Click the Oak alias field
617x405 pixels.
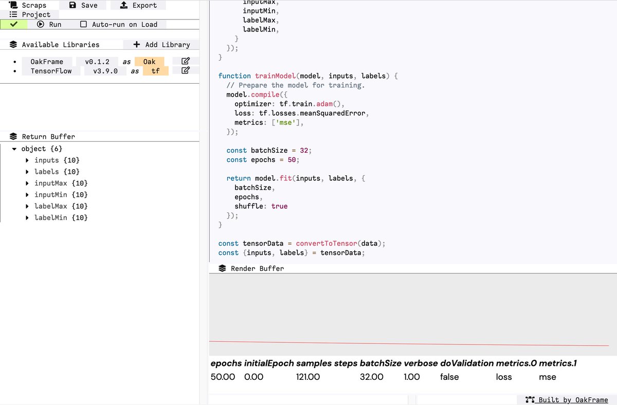tap(149, 61)
